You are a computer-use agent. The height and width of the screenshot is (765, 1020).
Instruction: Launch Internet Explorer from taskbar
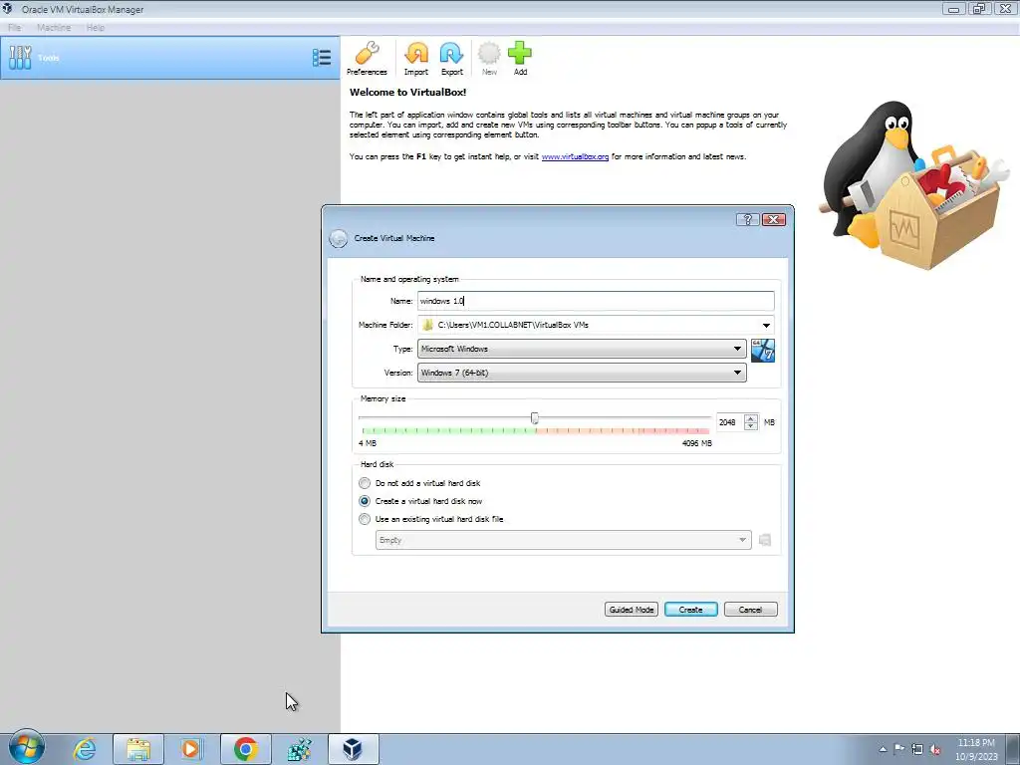(85, 749)
